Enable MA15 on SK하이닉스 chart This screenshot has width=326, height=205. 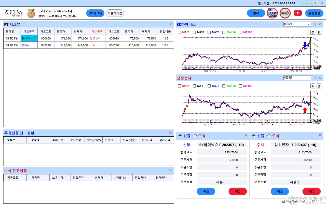179,32
